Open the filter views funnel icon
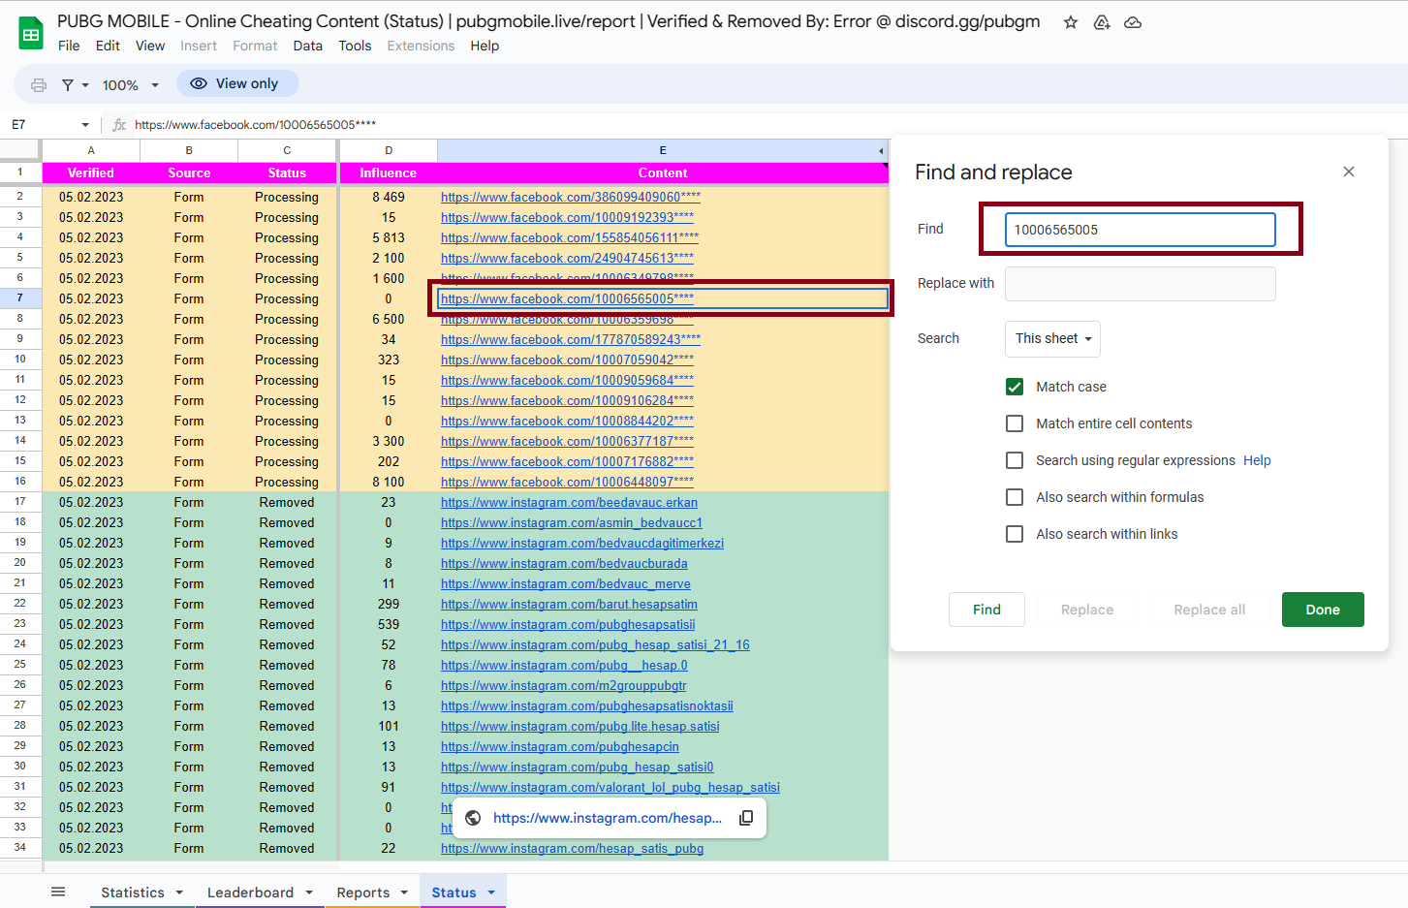 point(68,83)
